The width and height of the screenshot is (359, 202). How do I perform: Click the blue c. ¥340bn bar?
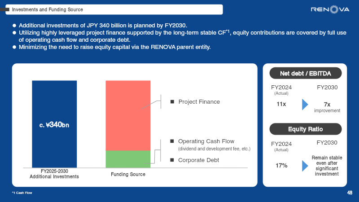[x=54, y=124]
